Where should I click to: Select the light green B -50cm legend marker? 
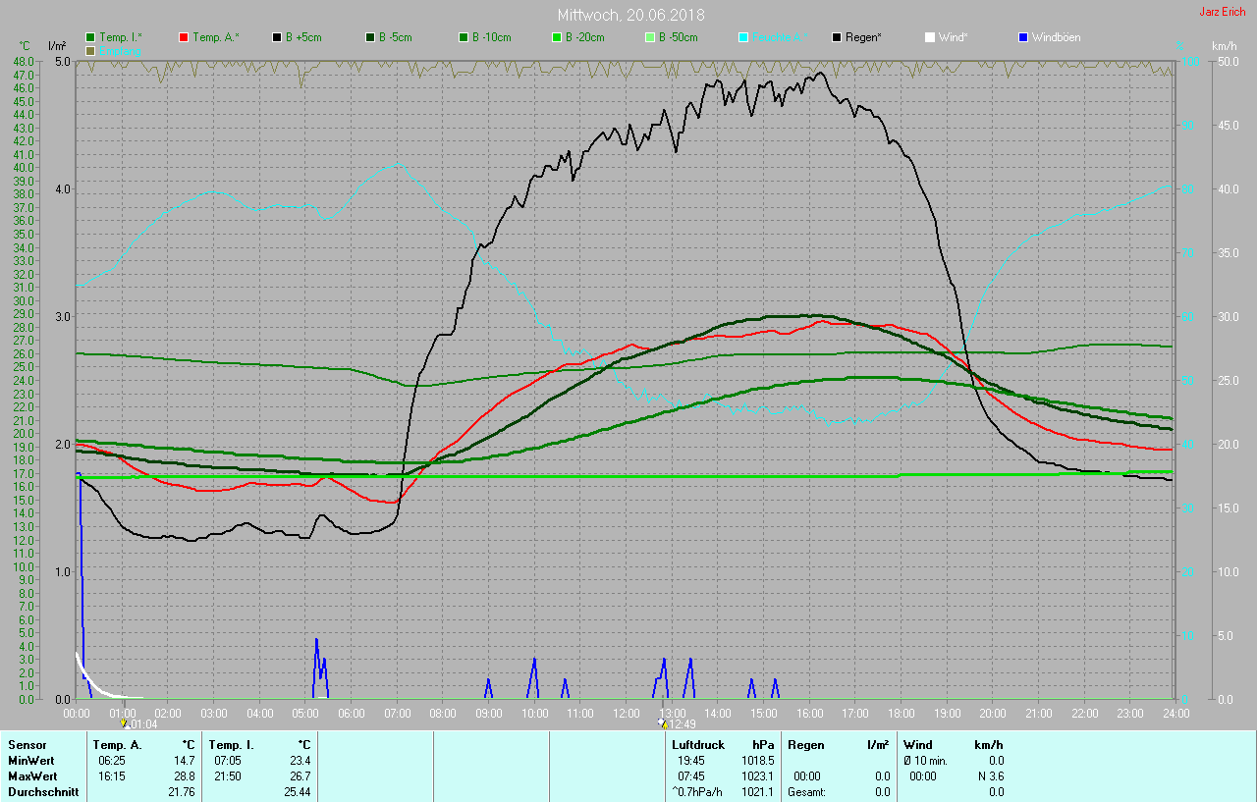click(649, 37)
